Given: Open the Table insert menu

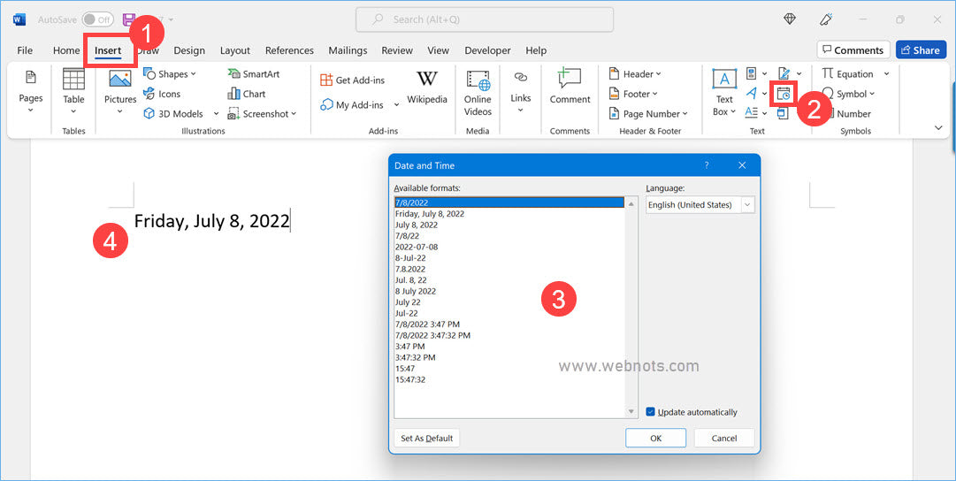Looking at the screenshot, I should (73, 93).
